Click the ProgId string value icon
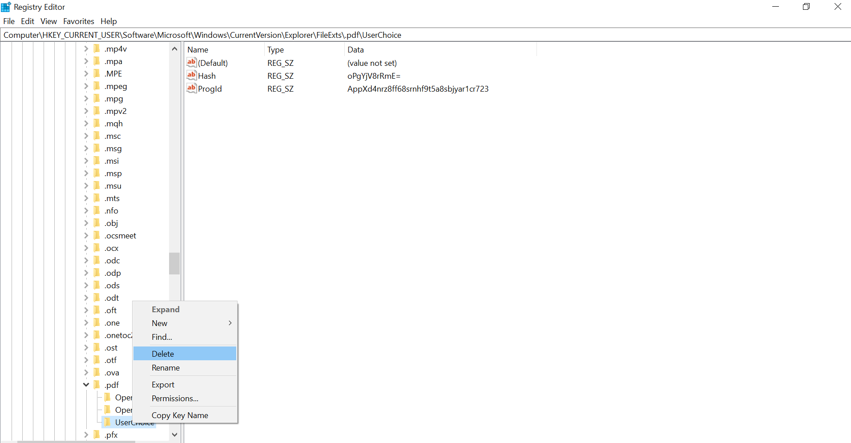 pos(191,89)
